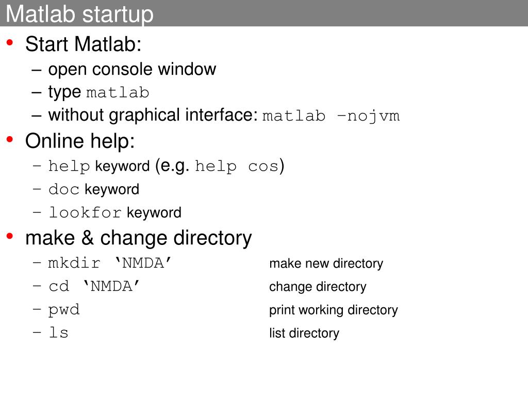Screen dimensions: 528x396
Task: Select the 'Online help:' heading
Action: [x=80, y=141]
